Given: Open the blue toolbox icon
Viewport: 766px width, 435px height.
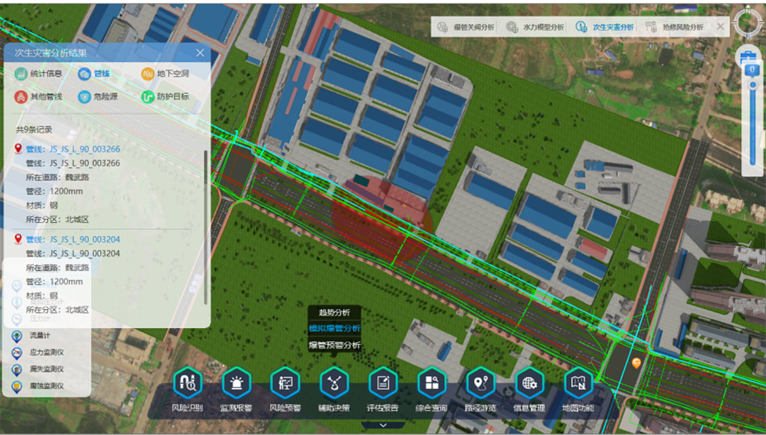Looking at the screenshot, I should [x=748, y=56].
